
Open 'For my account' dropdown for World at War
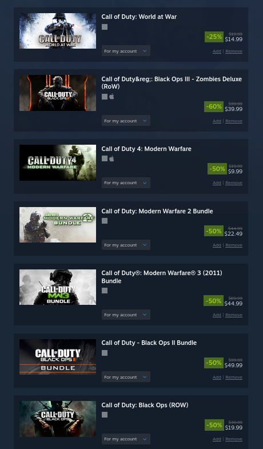(126, 51)
